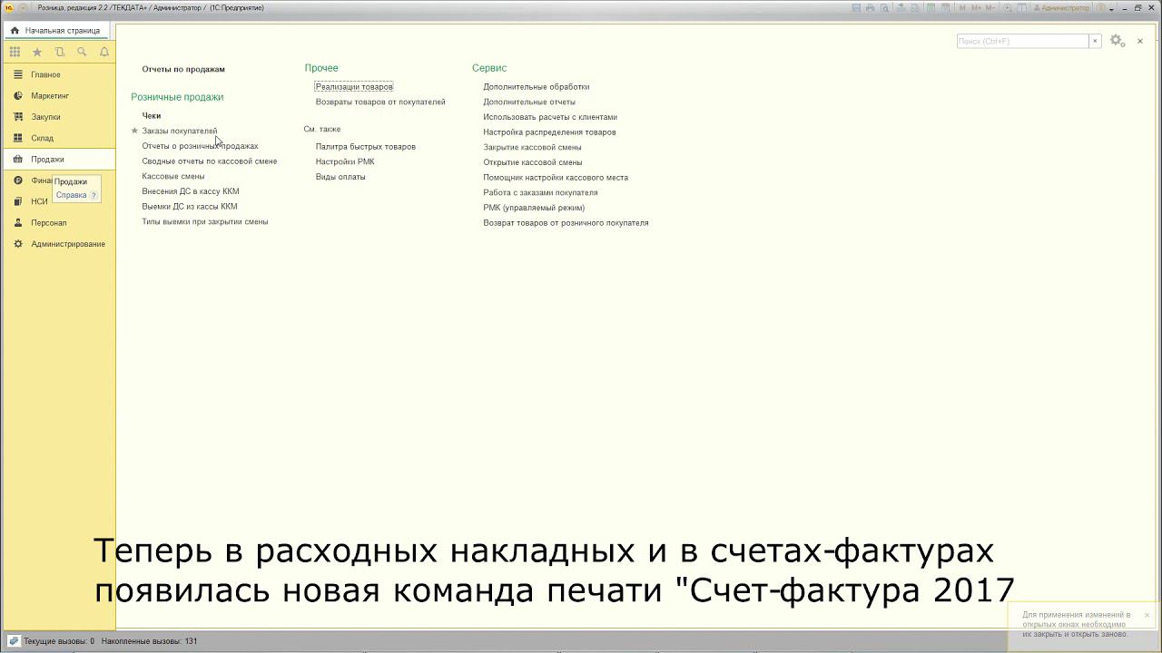Click the Администрирование gear icon
This screenshot has width=1162, height=653.
pos(18,244)
